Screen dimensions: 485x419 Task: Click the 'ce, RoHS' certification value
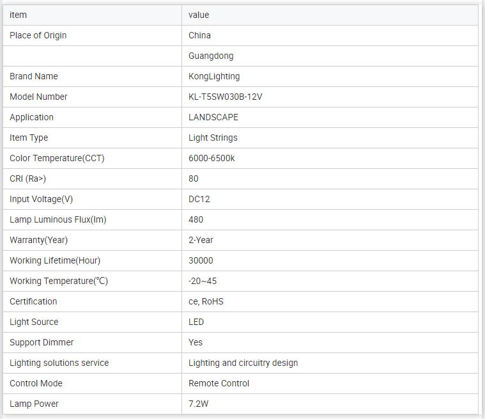(x=206, y=301)
